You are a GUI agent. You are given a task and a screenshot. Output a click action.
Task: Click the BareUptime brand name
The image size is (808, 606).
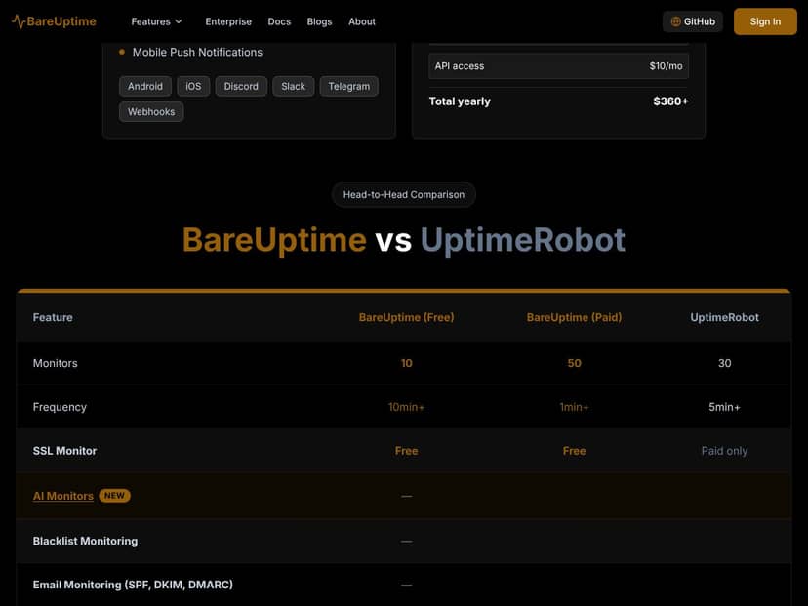(61, 21)
